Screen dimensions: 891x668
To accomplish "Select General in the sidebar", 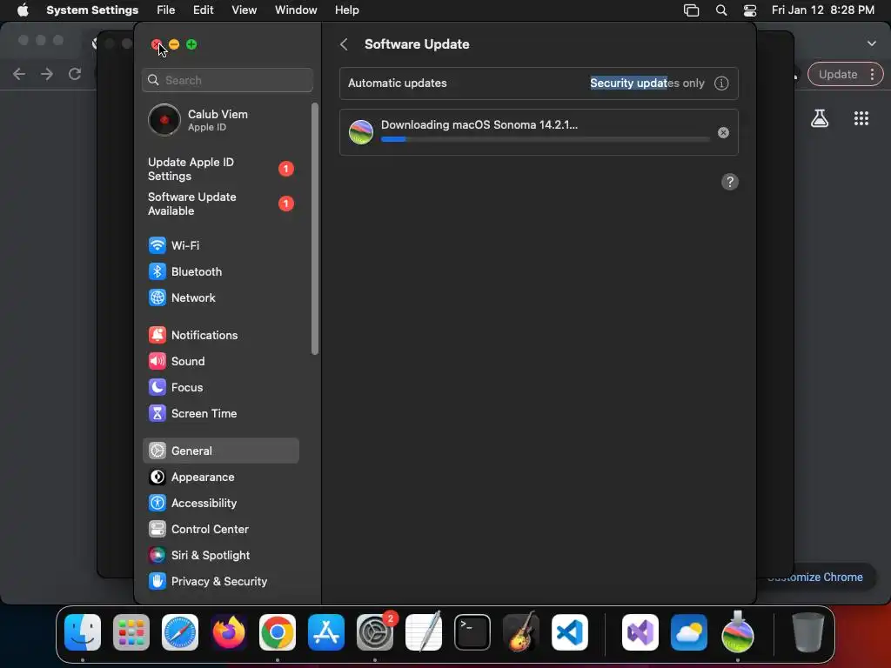I will coord(220,451).
